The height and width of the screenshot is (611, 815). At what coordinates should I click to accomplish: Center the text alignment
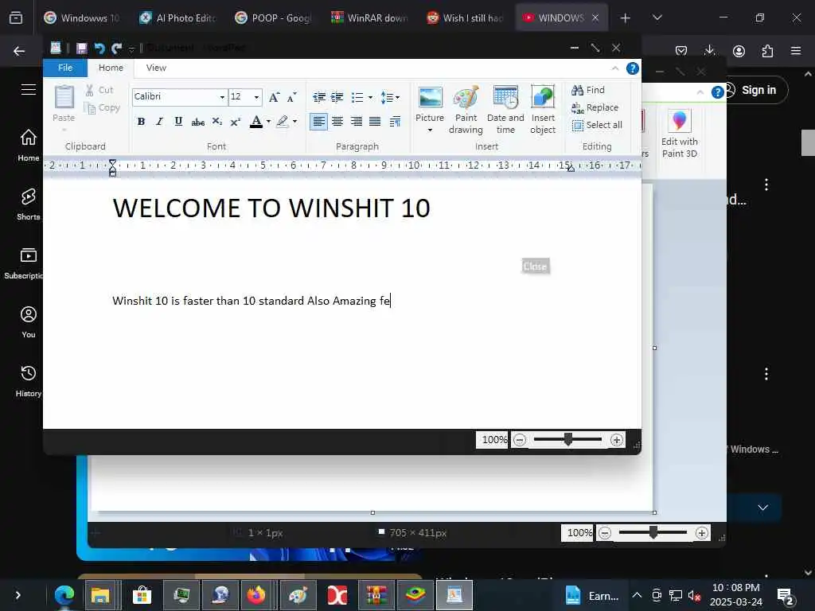[337, 122]
